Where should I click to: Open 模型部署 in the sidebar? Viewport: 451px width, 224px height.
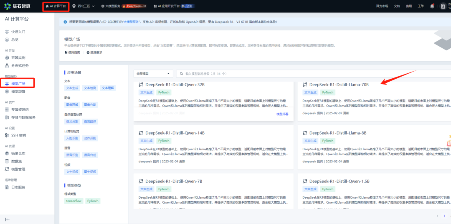[18, 92]
